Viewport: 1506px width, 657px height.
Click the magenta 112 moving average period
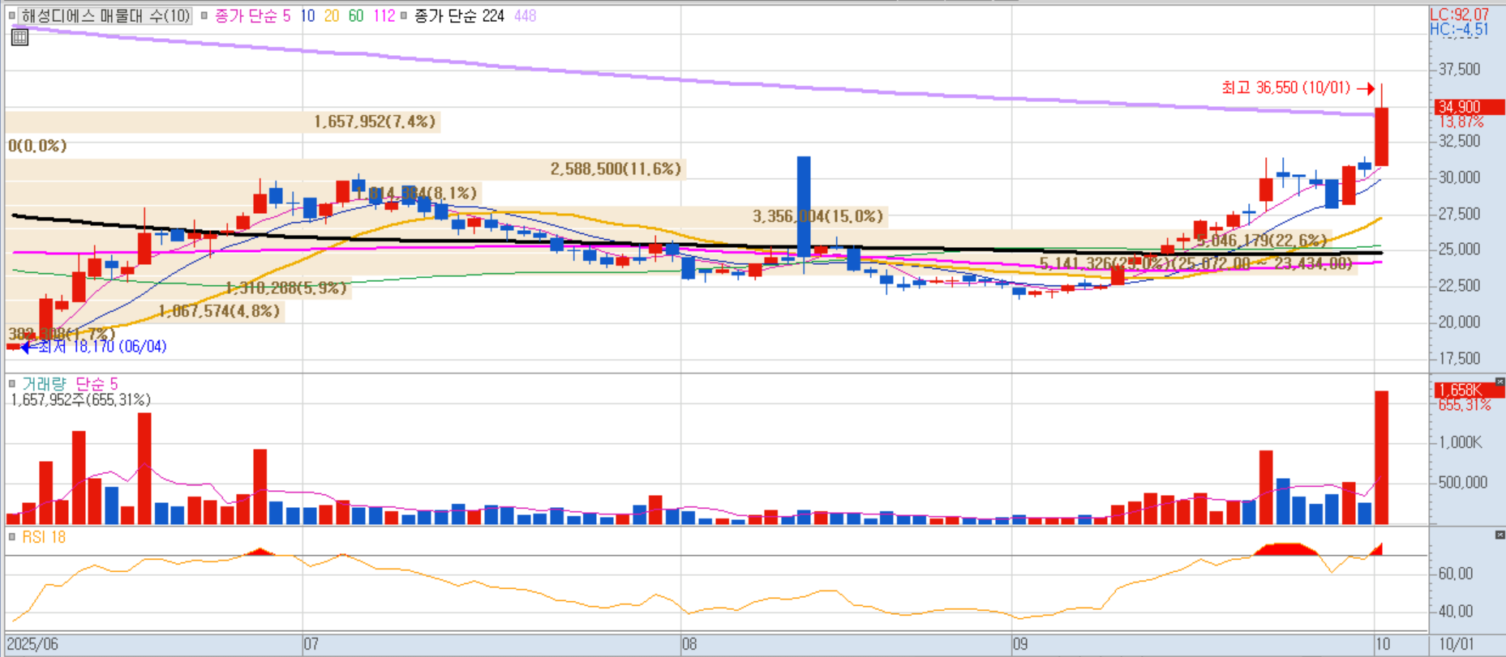[384, 15]
